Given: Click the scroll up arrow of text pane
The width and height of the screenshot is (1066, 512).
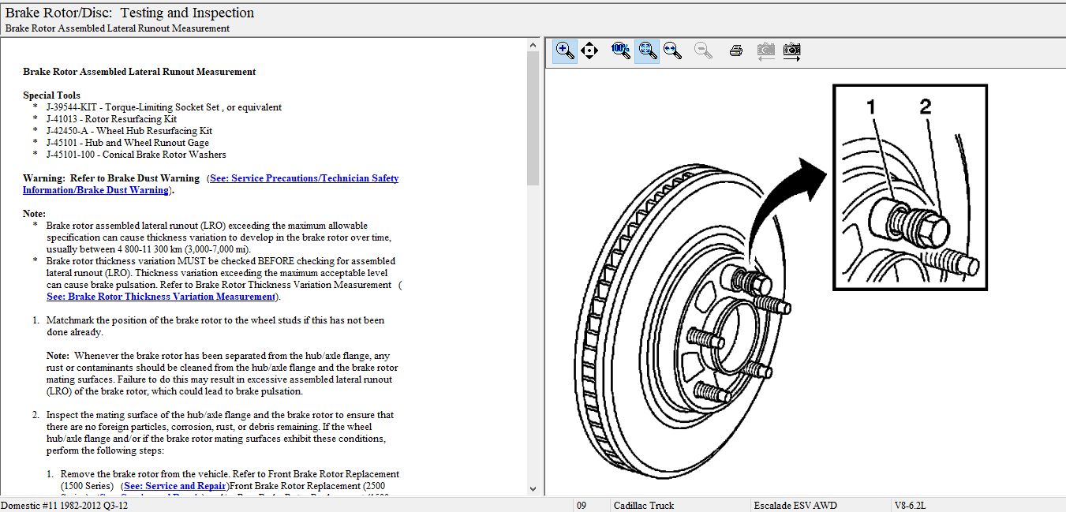Looking at the screenshot, I should coord(533,45).
